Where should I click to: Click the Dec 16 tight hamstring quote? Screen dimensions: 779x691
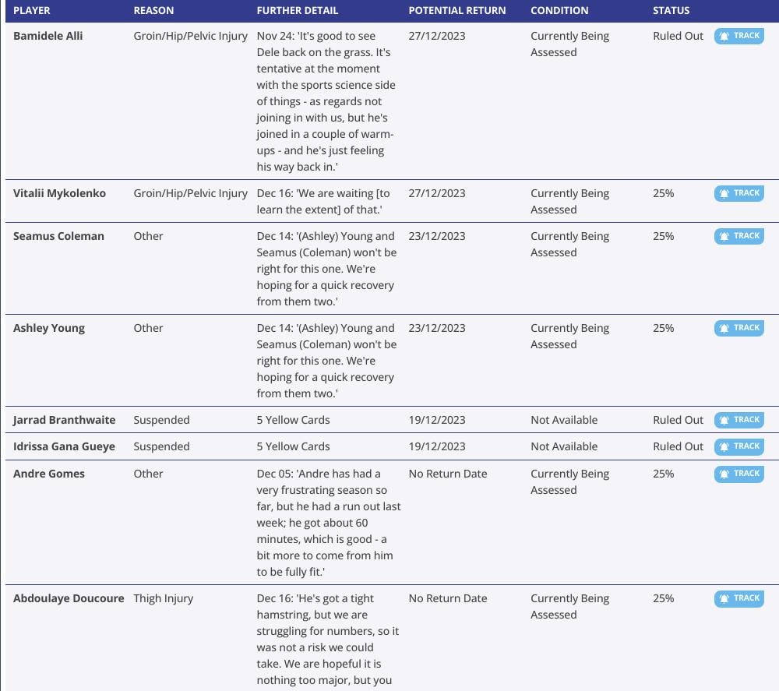tap(328, 640)
